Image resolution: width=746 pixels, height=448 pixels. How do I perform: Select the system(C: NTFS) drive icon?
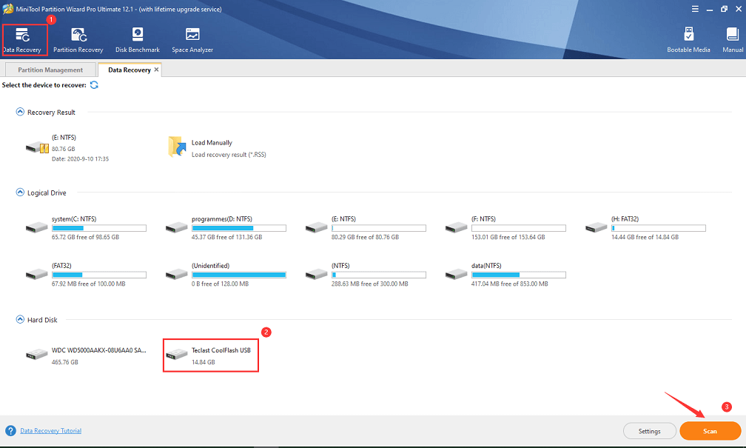(x=37, y=227)
